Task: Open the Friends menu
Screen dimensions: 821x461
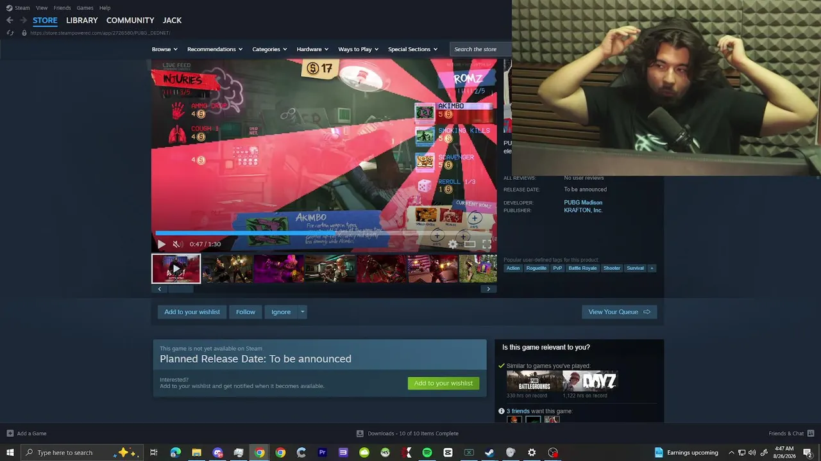Action: click(x=62, y=8)
